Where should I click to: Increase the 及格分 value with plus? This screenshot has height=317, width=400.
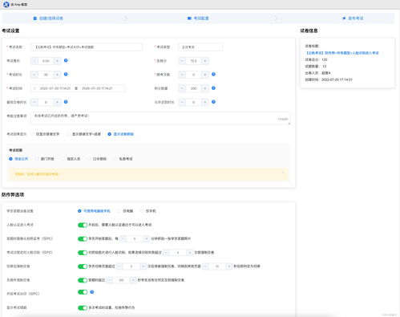tap(205, 61)
